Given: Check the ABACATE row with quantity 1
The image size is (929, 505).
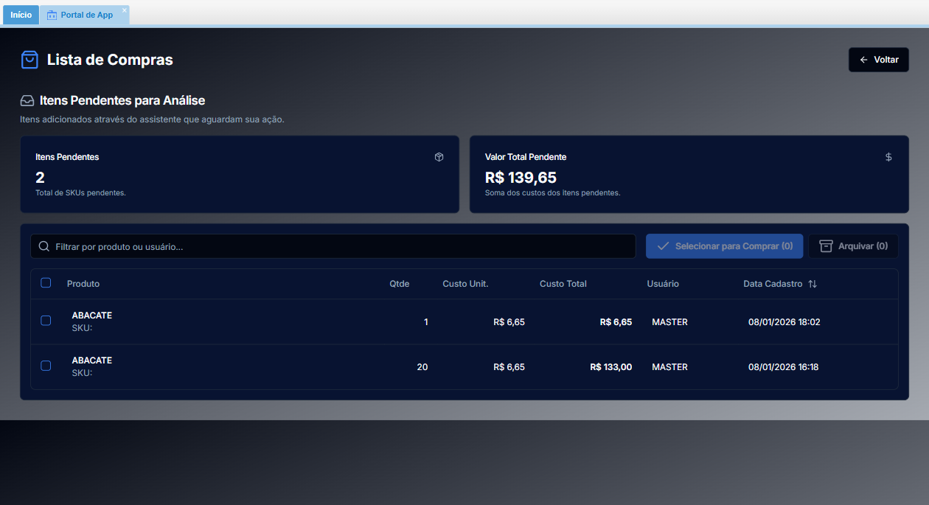Looking at the screenshot, I should click(x=46, y=321).
